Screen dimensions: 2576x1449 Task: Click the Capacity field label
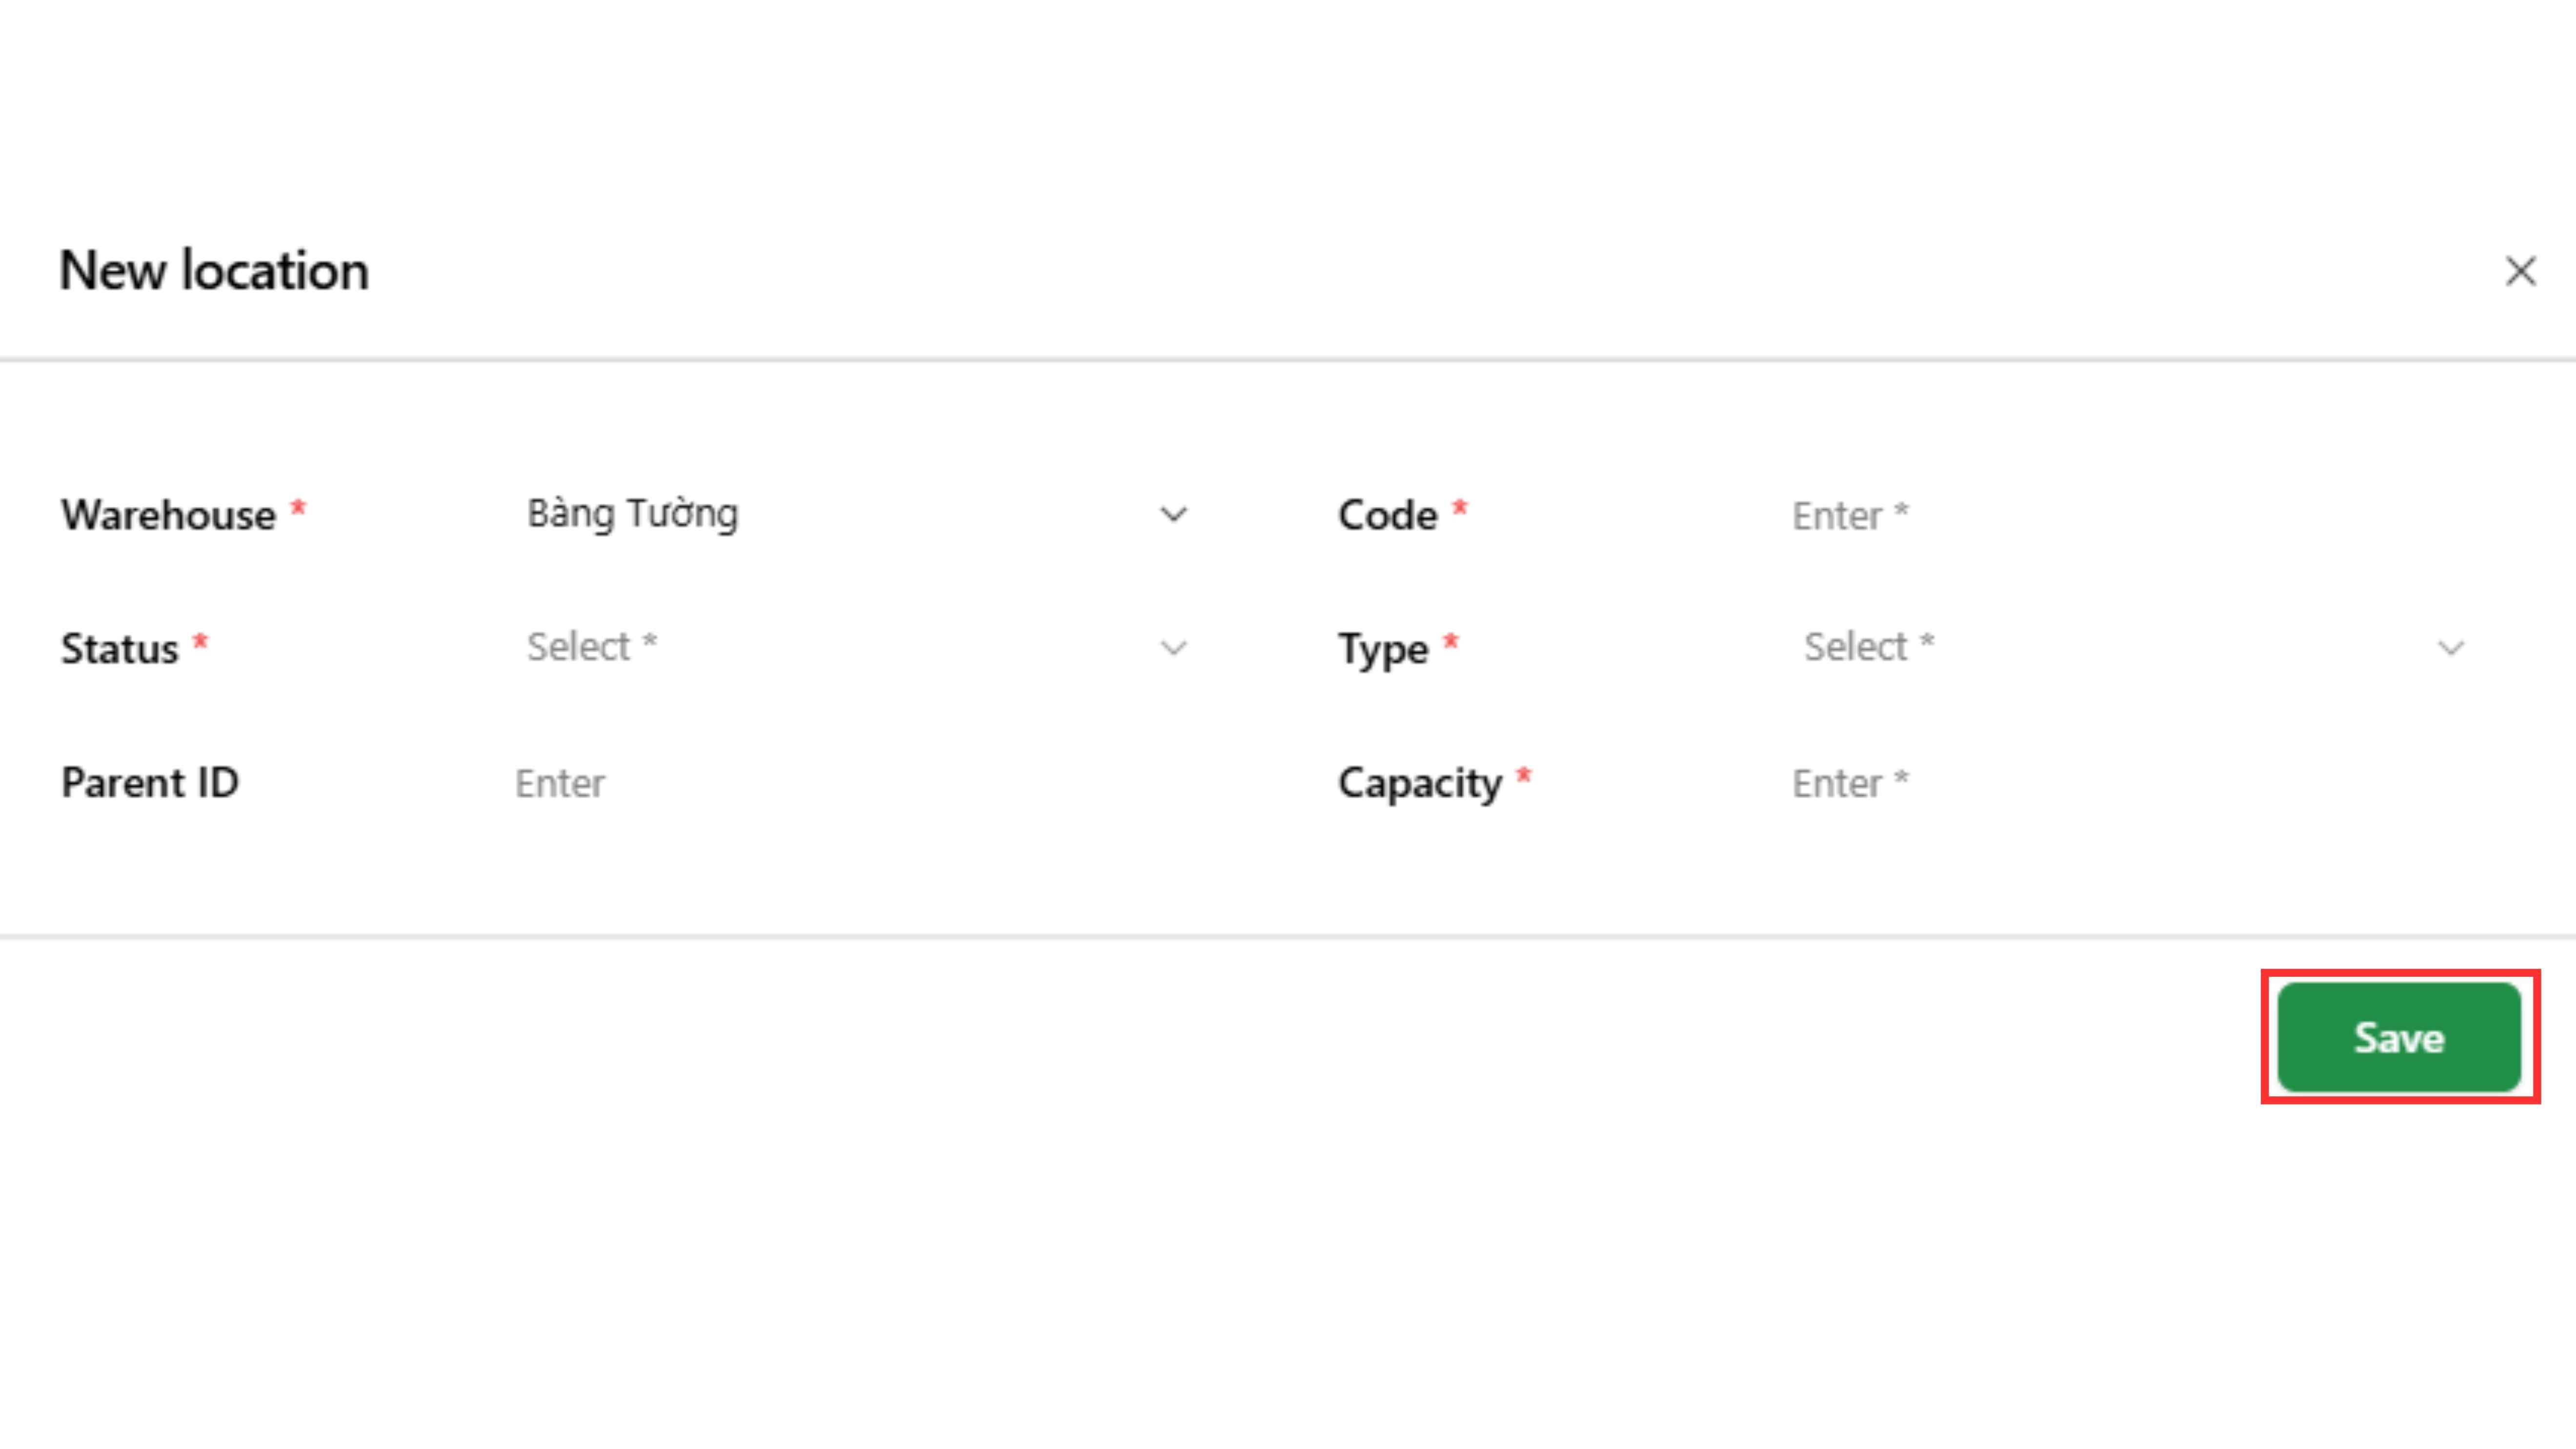1420,783
